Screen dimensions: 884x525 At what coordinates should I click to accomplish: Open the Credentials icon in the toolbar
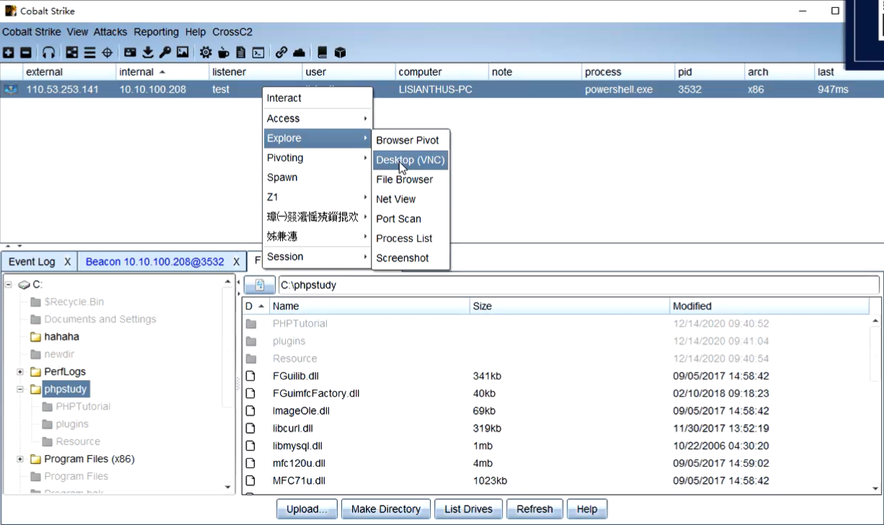tap(130, 53)
